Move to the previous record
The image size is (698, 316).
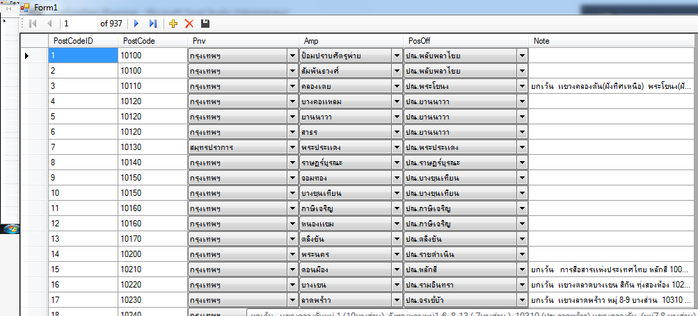click(49, 24)
